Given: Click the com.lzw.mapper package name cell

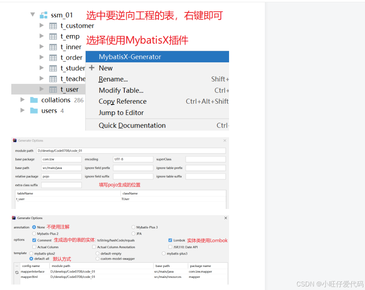Looking at the screenshot, I should coord(207,272).
